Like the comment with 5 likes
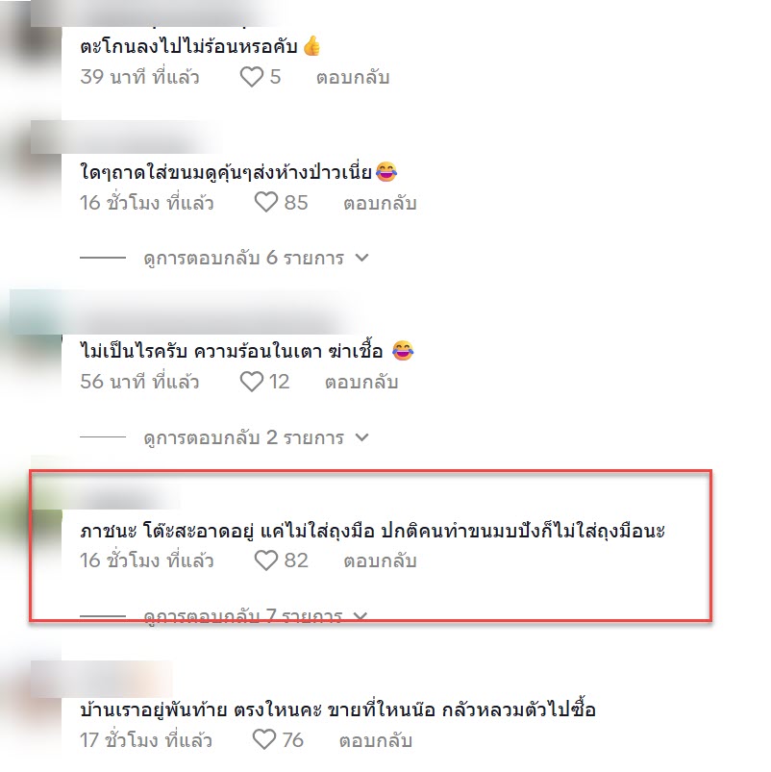This screenshot has height=772, width=771. click(x=252, y=77)
